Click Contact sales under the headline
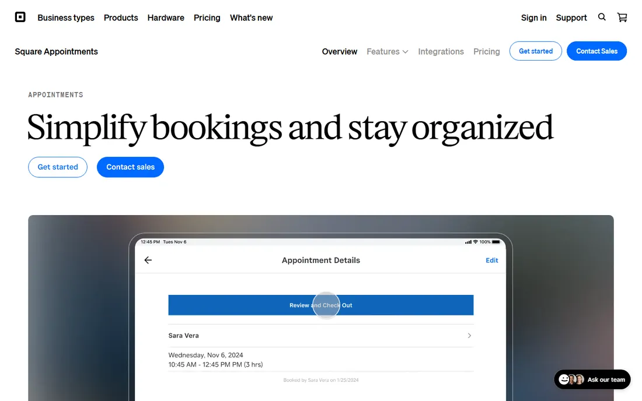The height and width of the screenshot is (401, 642). click(x=130, y=167)
